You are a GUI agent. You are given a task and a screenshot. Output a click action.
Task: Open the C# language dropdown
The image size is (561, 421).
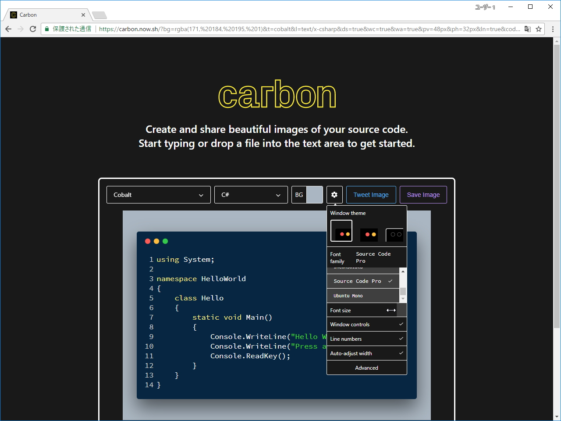point(251,195)
